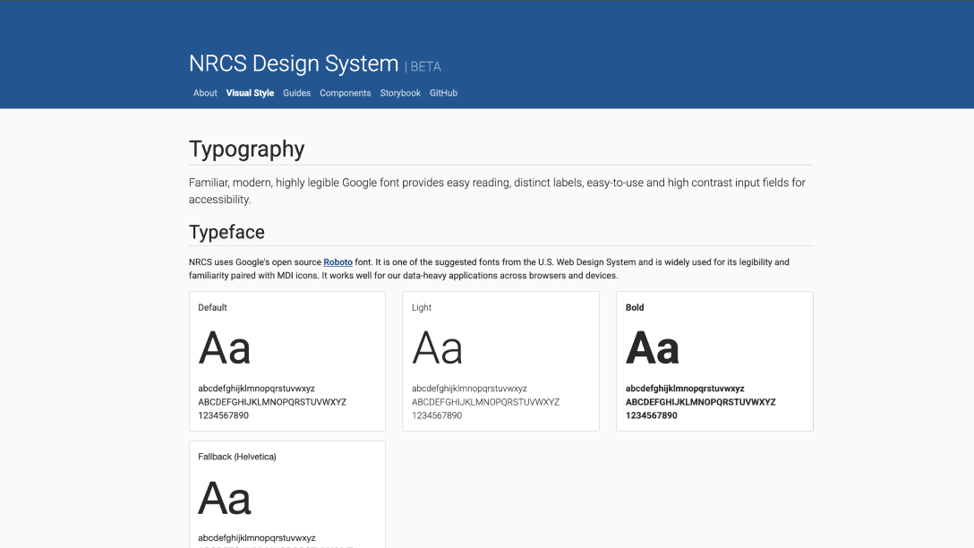The width and height of the screenshot is (974, 548).
Task: Click the Typeface heading
Action: (226, 232)
